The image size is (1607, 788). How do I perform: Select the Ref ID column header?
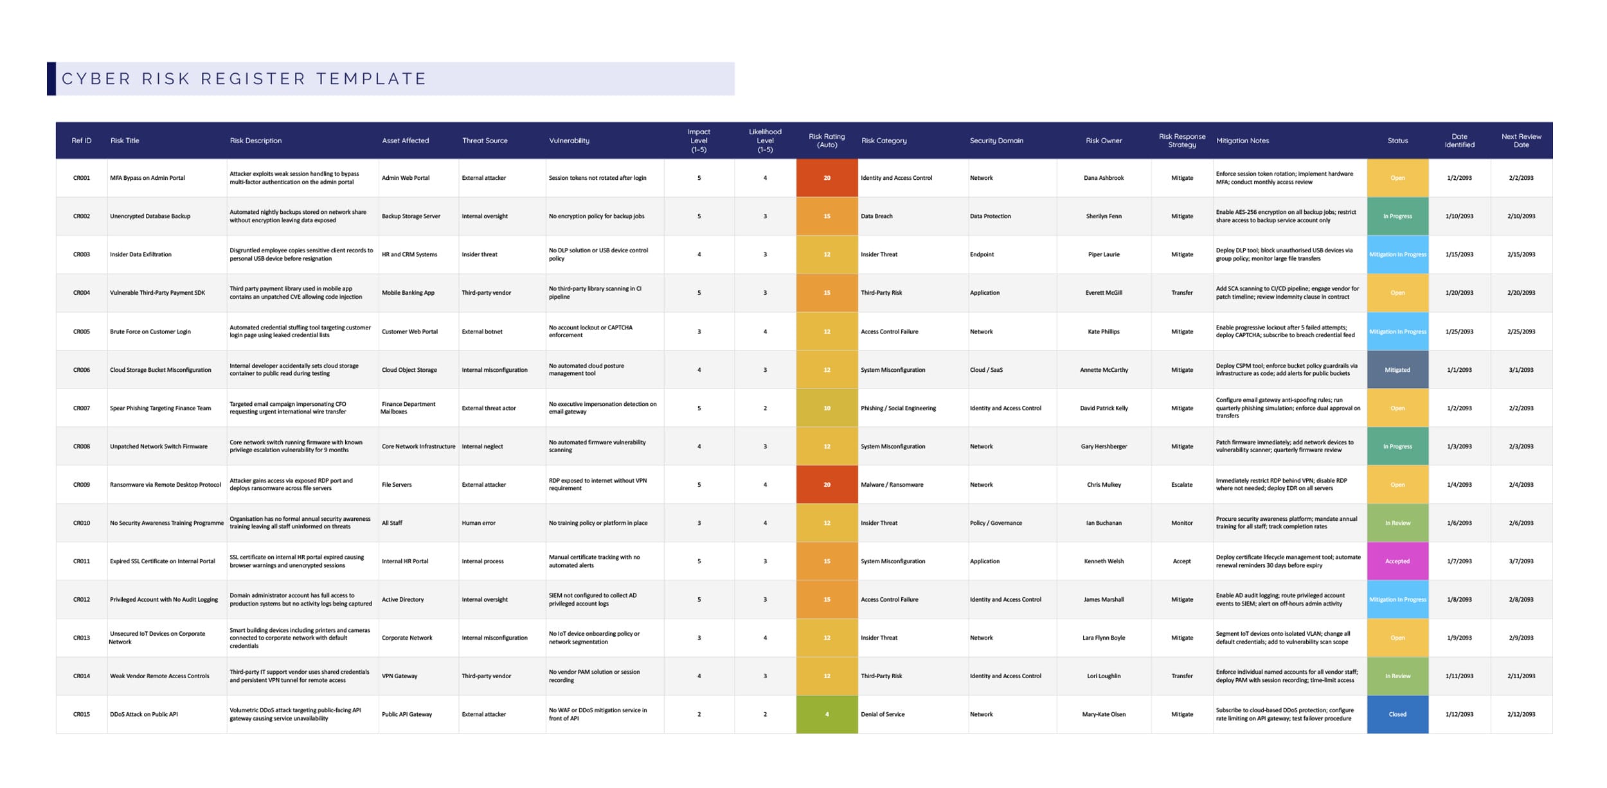tap(80, 141)
